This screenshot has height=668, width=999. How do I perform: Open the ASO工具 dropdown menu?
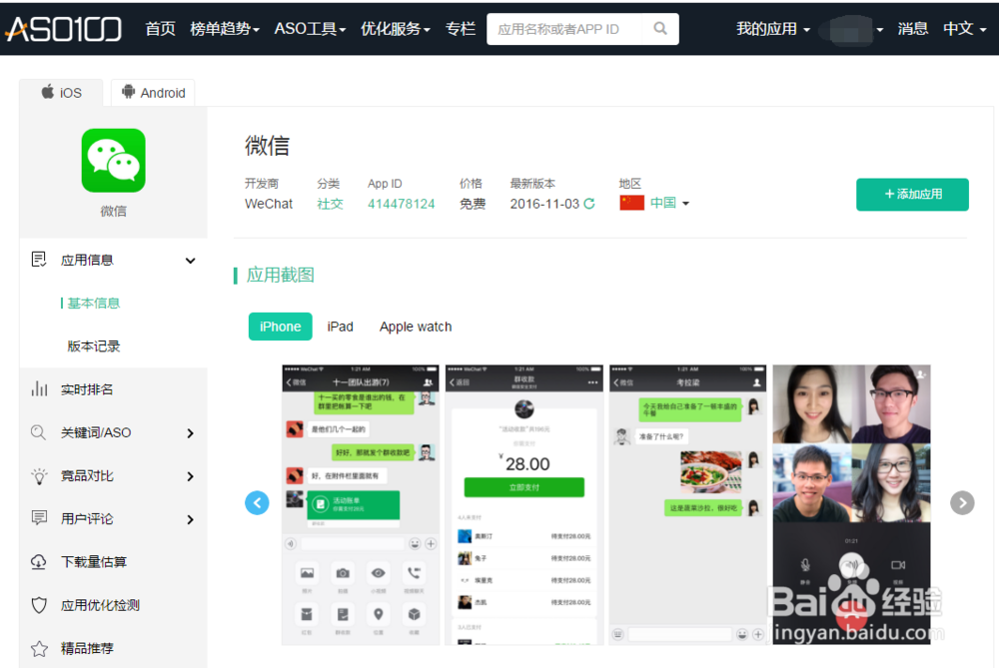(310, 29)
